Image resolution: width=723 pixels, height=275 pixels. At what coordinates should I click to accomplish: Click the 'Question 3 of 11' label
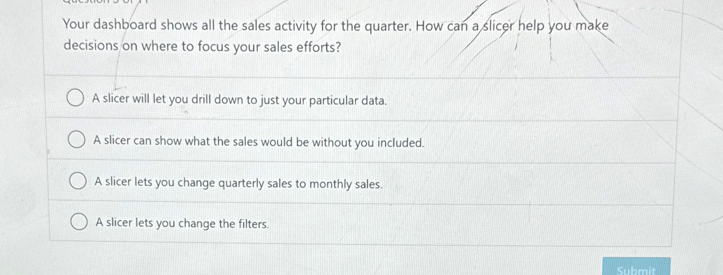pyautogui.click(x=104, y=2)
